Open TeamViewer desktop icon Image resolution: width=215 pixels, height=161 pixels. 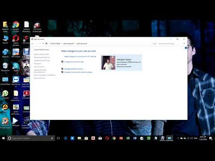point(16,81)
